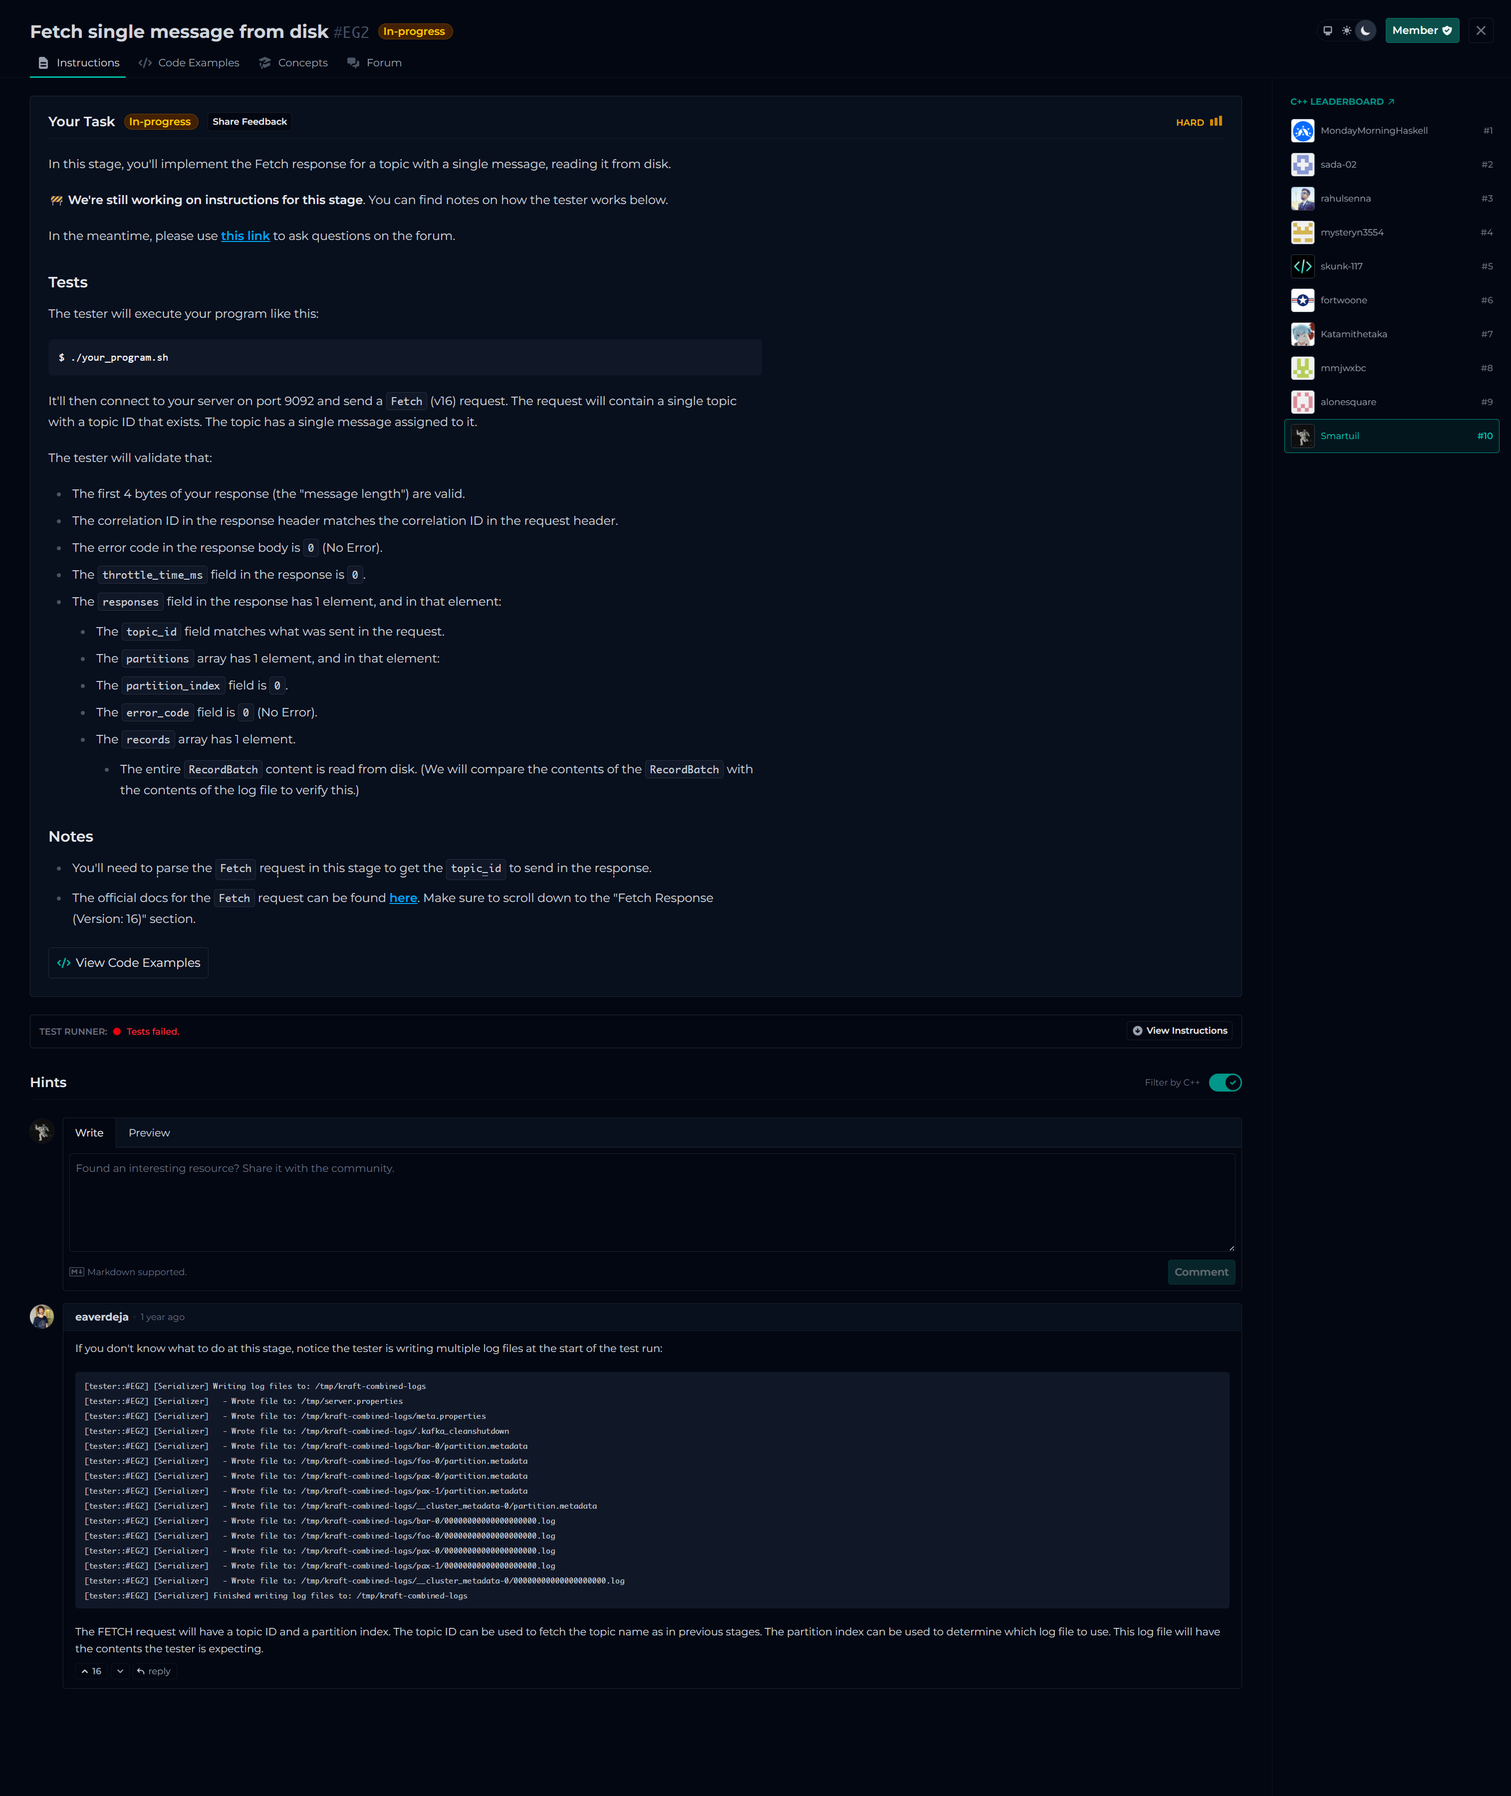The height and width of the screenshot is (1796, 1511).
Task: Expand View Instructions in test runner
Action: point(1180,1030)
